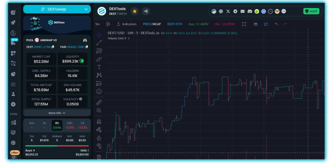Image resolution: width=332 pixels, height=164 pixels.
Task: Open the forecast/position measurement tool
Action: tap(99, 83)
